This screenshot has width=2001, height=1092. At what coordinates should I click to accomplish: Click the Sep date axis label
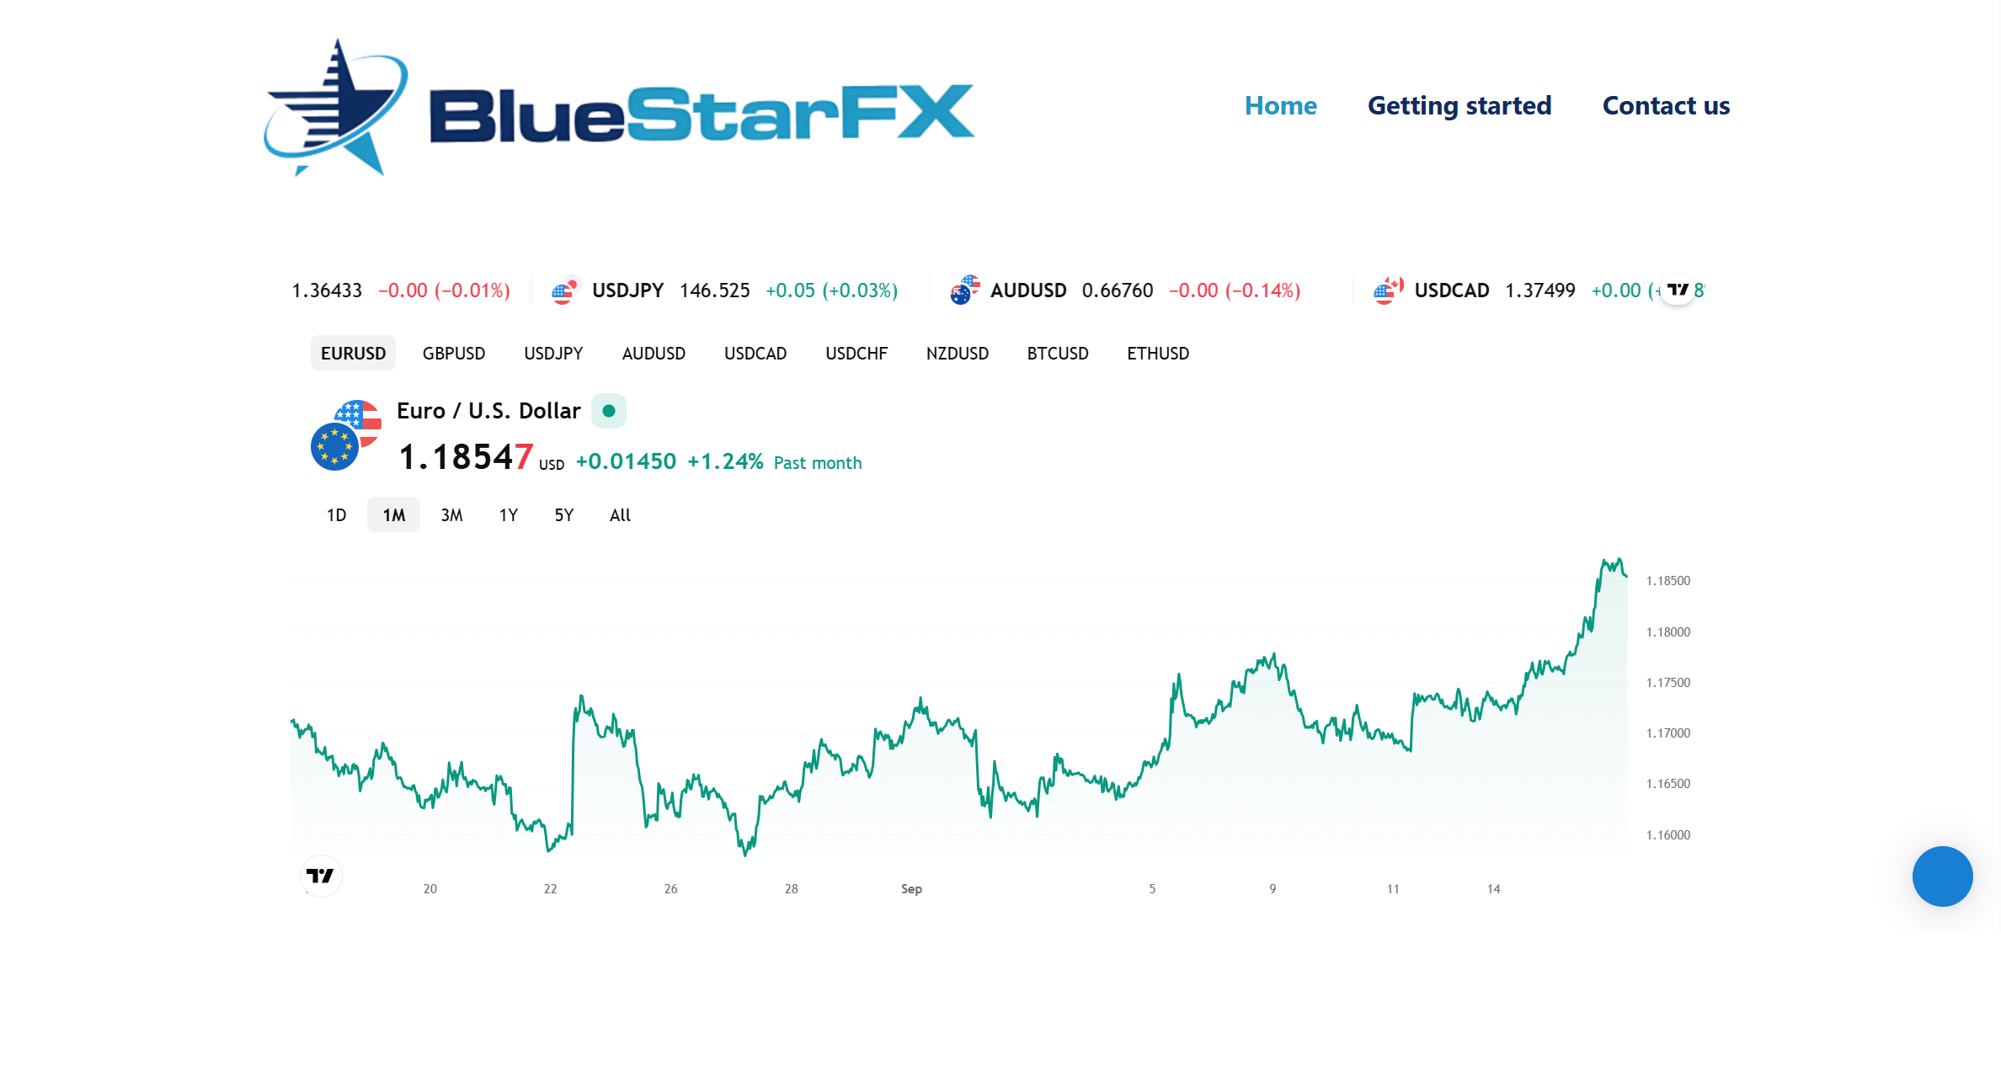[911, 889]
